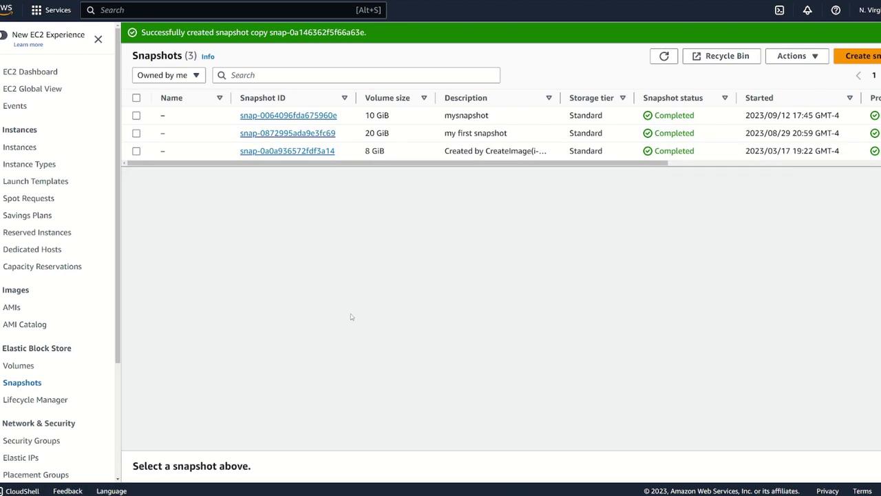The width and height of the screenshot is (881, 496).
Task: Focus the snapshots filter search field
Action: point(357,75)
